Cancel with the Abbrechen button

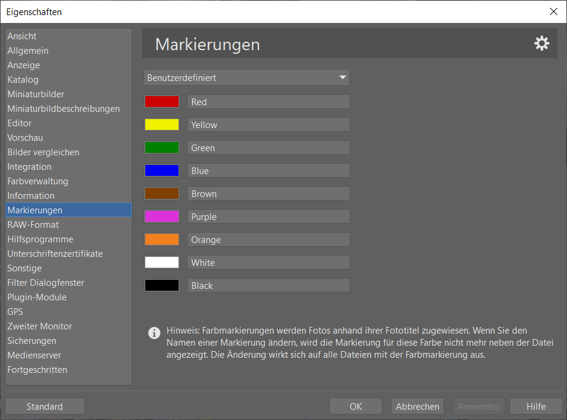tap(418, 406)
